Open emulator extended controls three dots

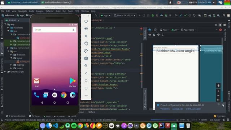click(x=86, y=95)
